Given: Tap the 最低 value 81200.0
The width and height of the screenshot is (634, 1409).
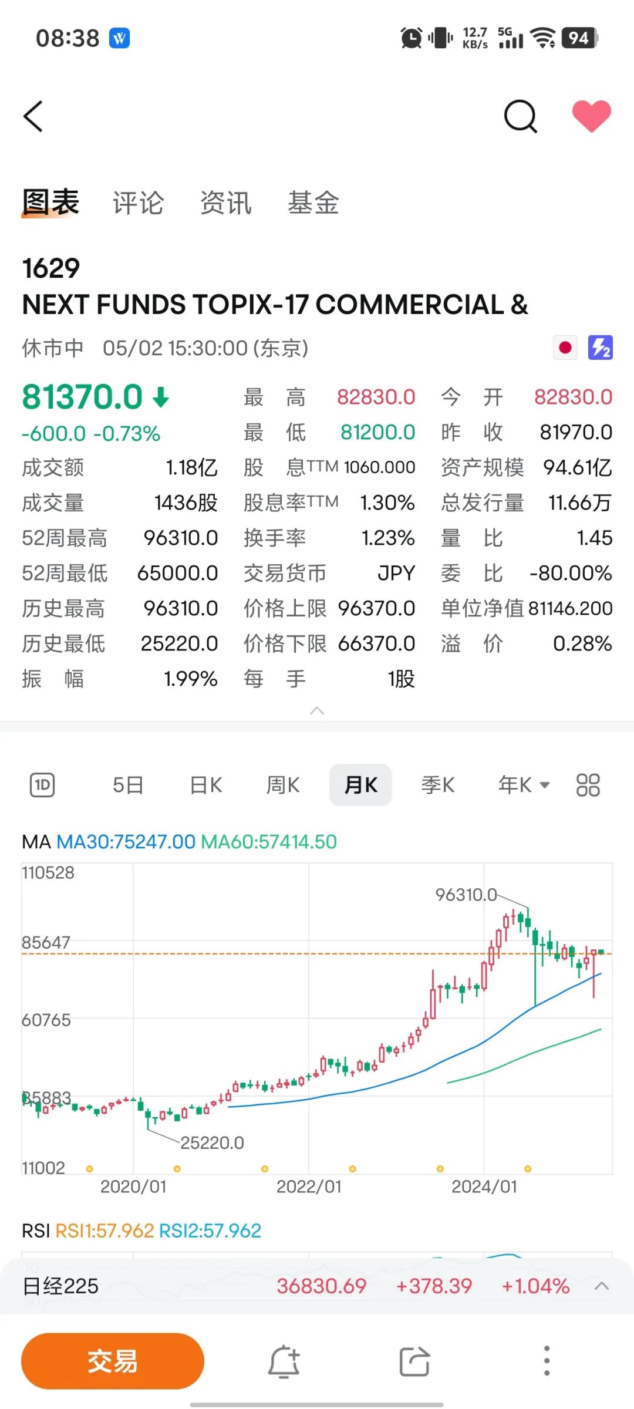Looking at the screenshot, I should coord(378,432).
